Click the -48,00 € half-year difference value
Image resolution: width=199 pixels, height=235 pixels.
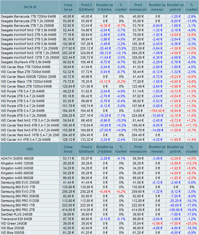pos(175,205)
